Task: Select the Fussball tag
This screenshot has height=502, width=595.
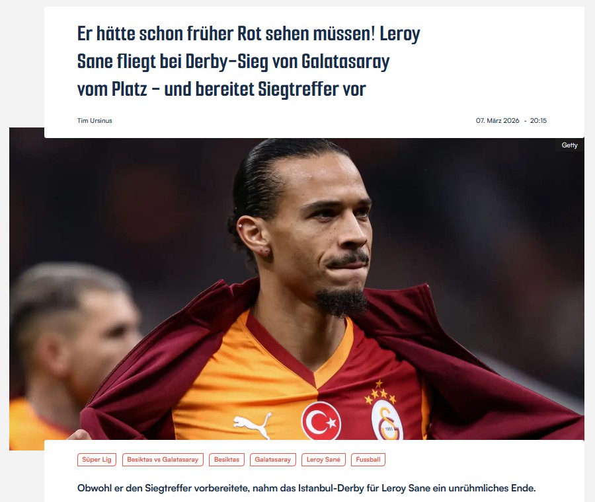Action: coord(368,460)
